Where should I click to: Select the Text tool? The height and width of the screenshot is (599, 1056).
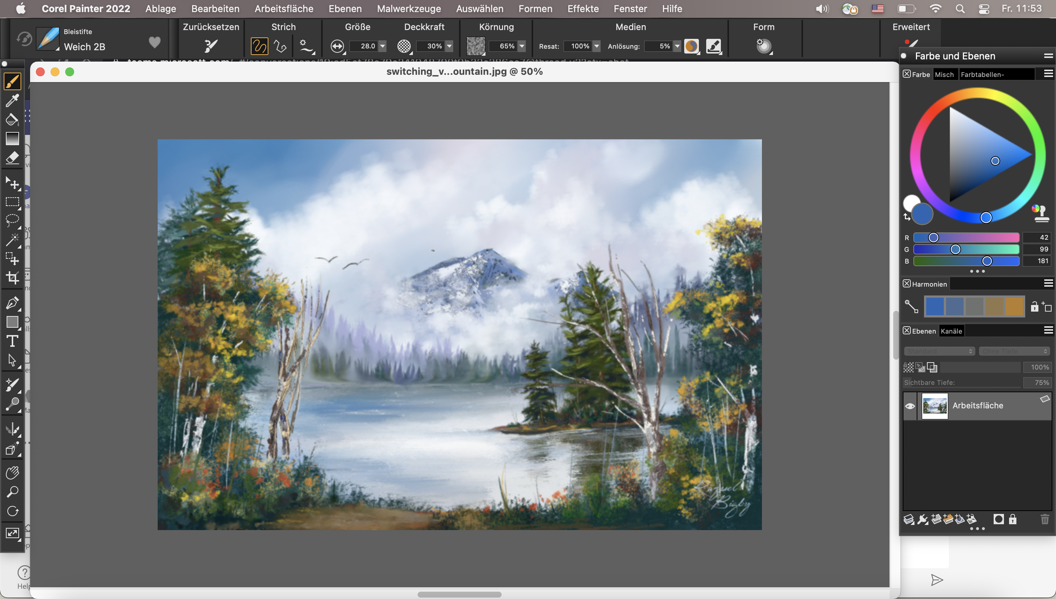pos(12,341)
